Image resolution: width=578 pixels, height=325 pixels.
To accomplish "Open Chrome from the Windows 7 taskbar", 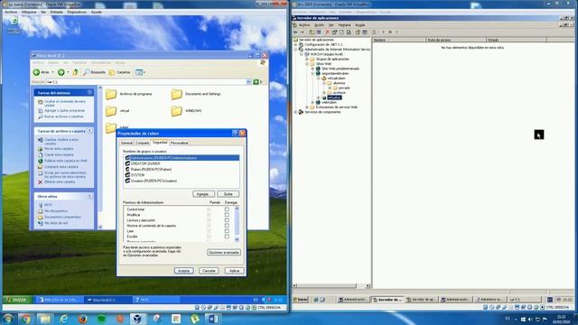I will pyautogui.click(x=26, y=319).
